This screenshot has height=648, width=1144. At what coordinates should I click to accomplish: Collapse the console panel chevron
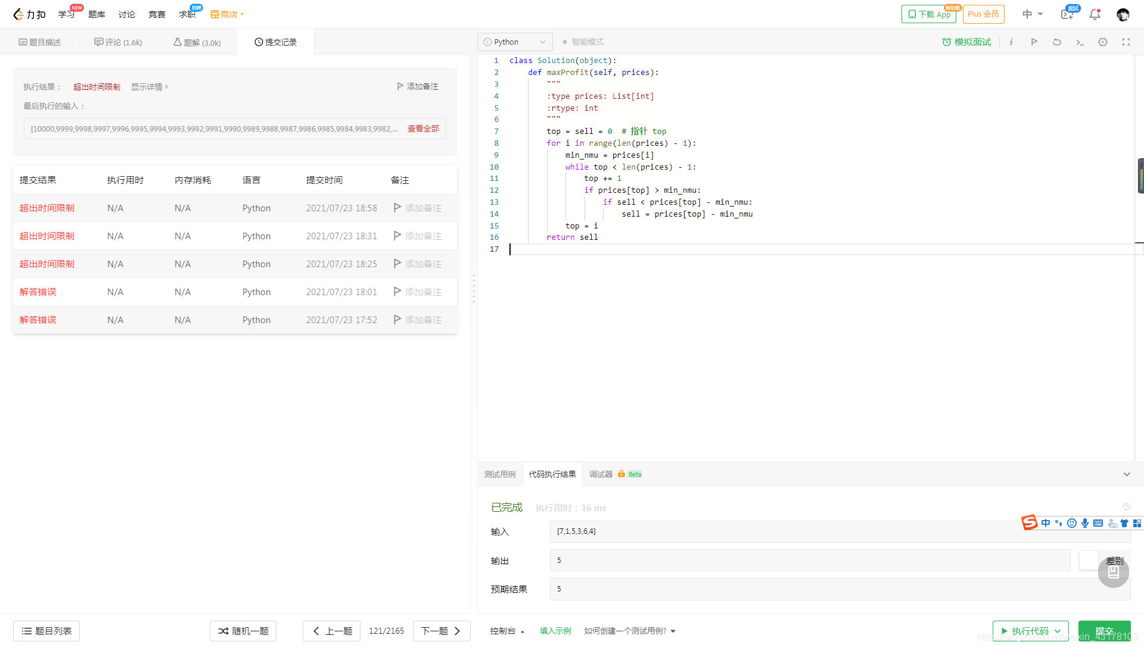[1127, 474]
